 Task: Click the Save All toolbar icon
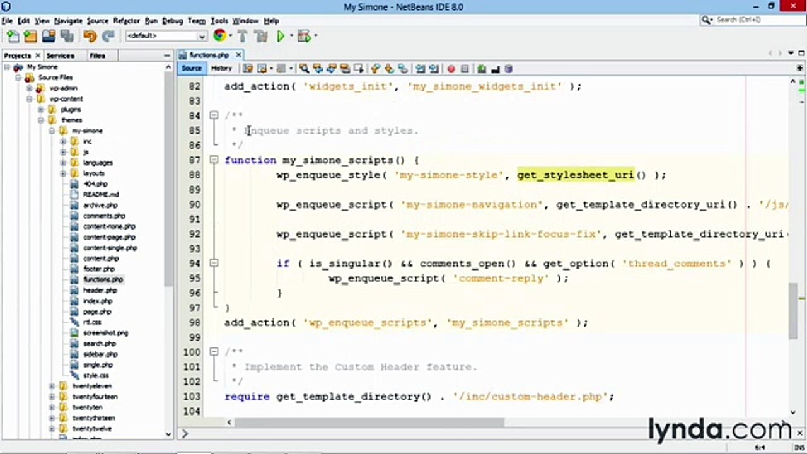(x=66, y=37)
